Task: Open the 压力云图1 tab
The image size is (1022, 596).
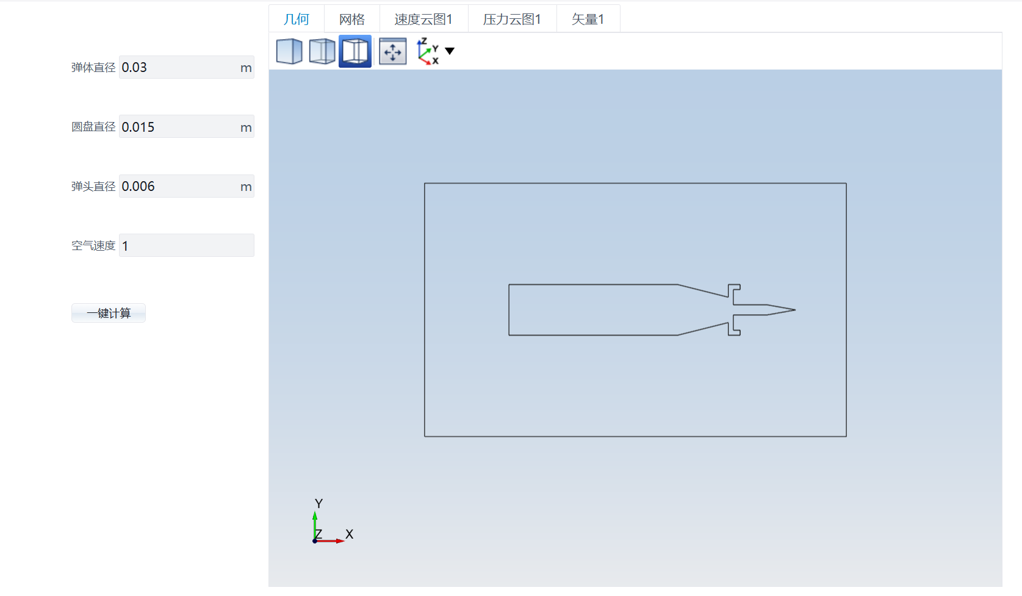Action: (512, 19)
